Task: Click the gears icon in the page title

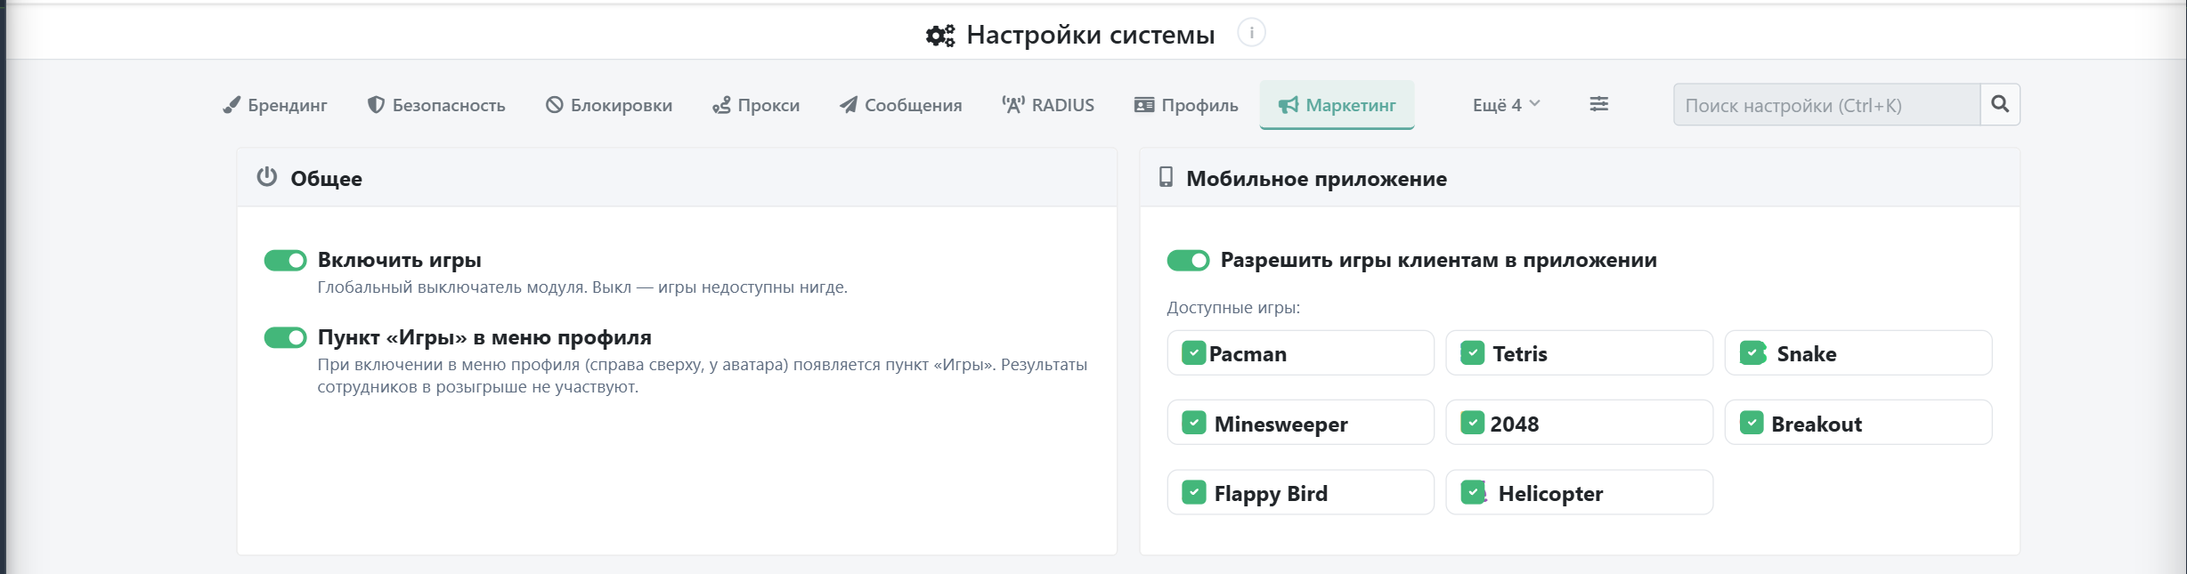Action: point(940,36)
